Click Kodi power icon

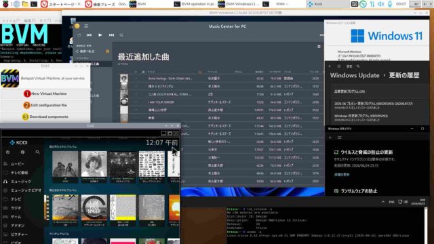[7, 152]
